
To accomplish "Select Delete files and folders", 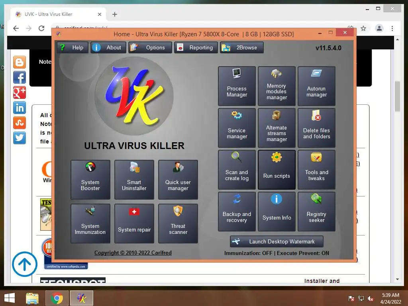I will tap(316, 128).
